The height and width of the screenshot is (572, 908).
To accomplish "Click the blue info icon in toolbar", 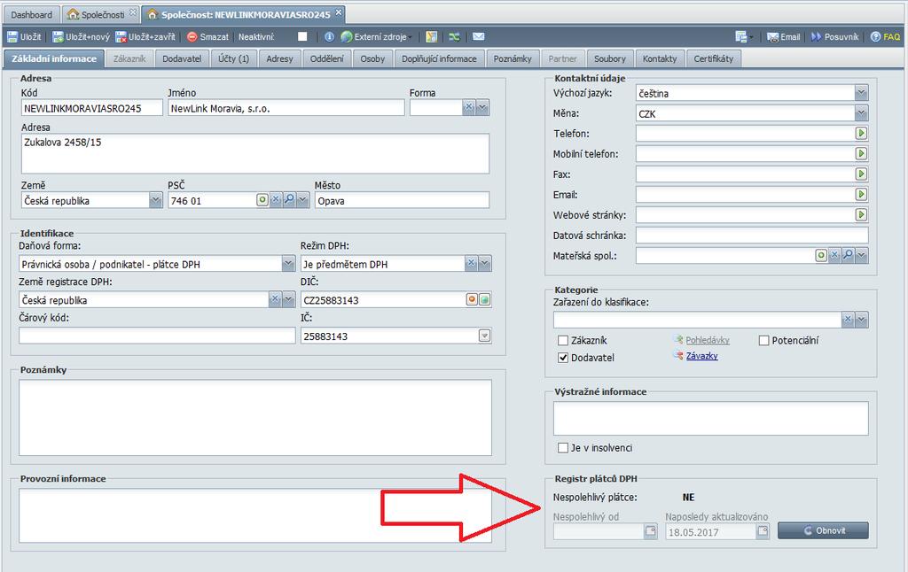I will [x=329, y=36].
